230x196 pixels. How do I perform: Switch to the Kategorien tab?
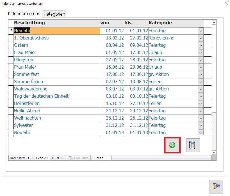tap(54, 14)
